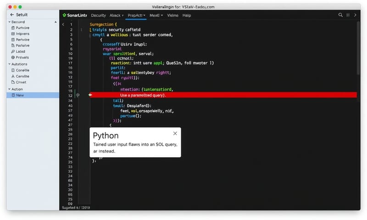Collapse the Autistions sidebar section
The height and width of the screenshot is (220, 367).
point(8,64)
